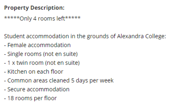Click the word Kitchen
Screen dimensions: 176x107
(17, 72)
